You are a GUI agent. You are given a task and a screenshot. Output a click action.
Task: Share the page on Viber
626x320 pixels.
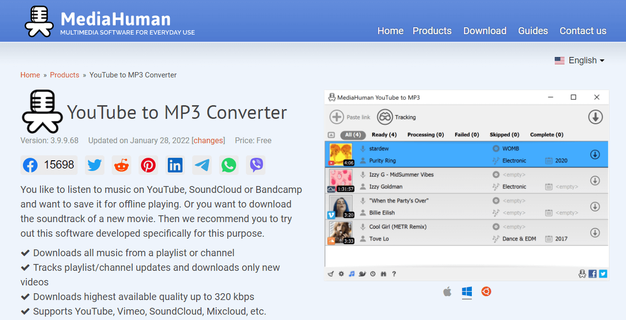[x=256, y=165]
